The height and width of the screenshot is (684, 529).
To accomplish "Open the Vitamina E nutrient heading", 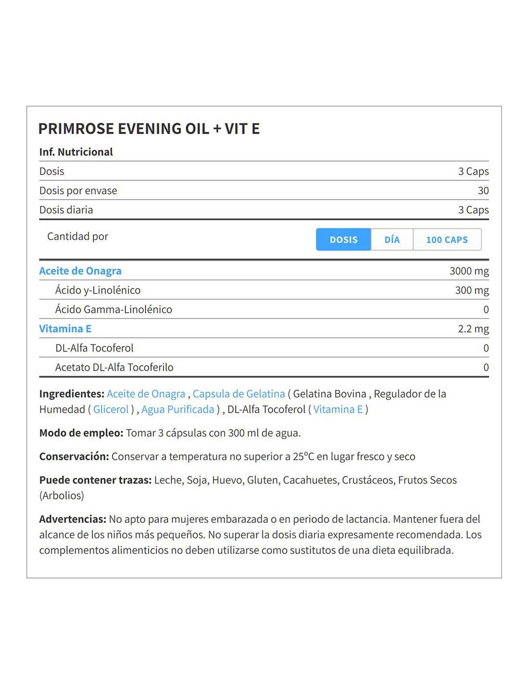I will (x=65, y=329).
